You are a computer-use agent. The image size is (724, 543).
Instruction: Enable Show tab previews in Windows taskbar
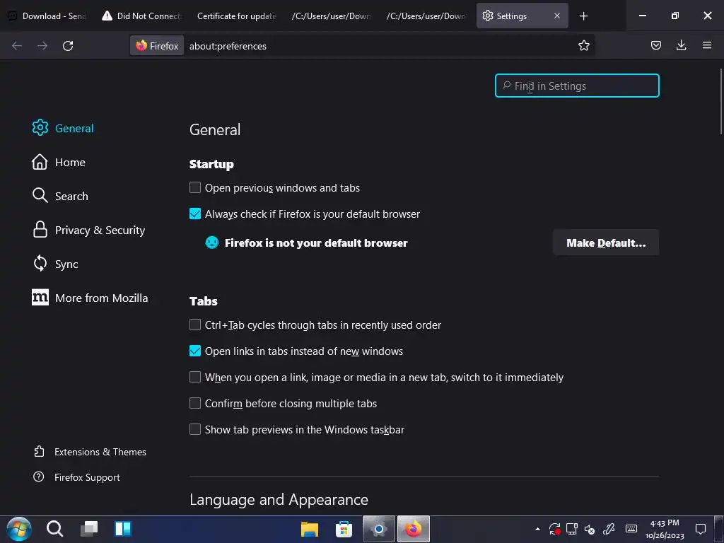pos(195,429)
